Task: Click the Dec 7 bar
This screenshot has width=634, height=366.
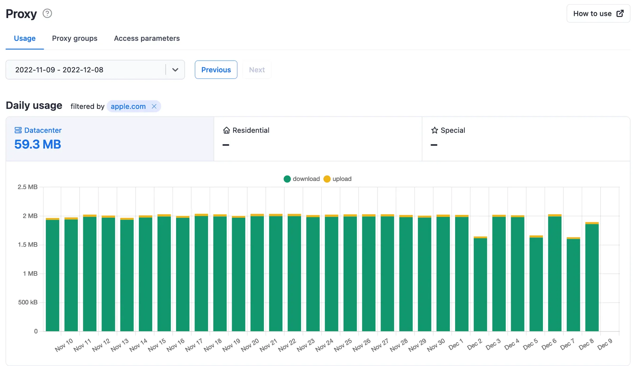Action: tap(573, 284)
